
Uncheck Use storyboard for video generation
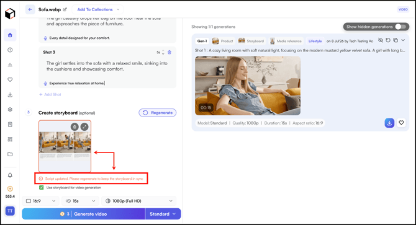pyautogui.click(x=42, y=187)
